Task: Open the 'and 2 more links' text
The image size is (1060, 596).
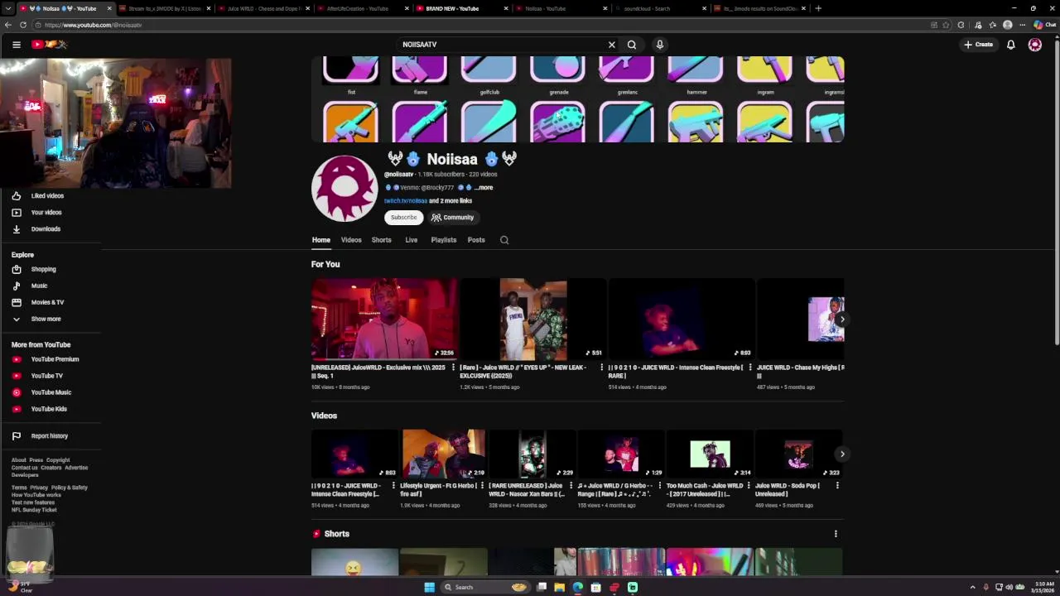Action: point(450,201)
